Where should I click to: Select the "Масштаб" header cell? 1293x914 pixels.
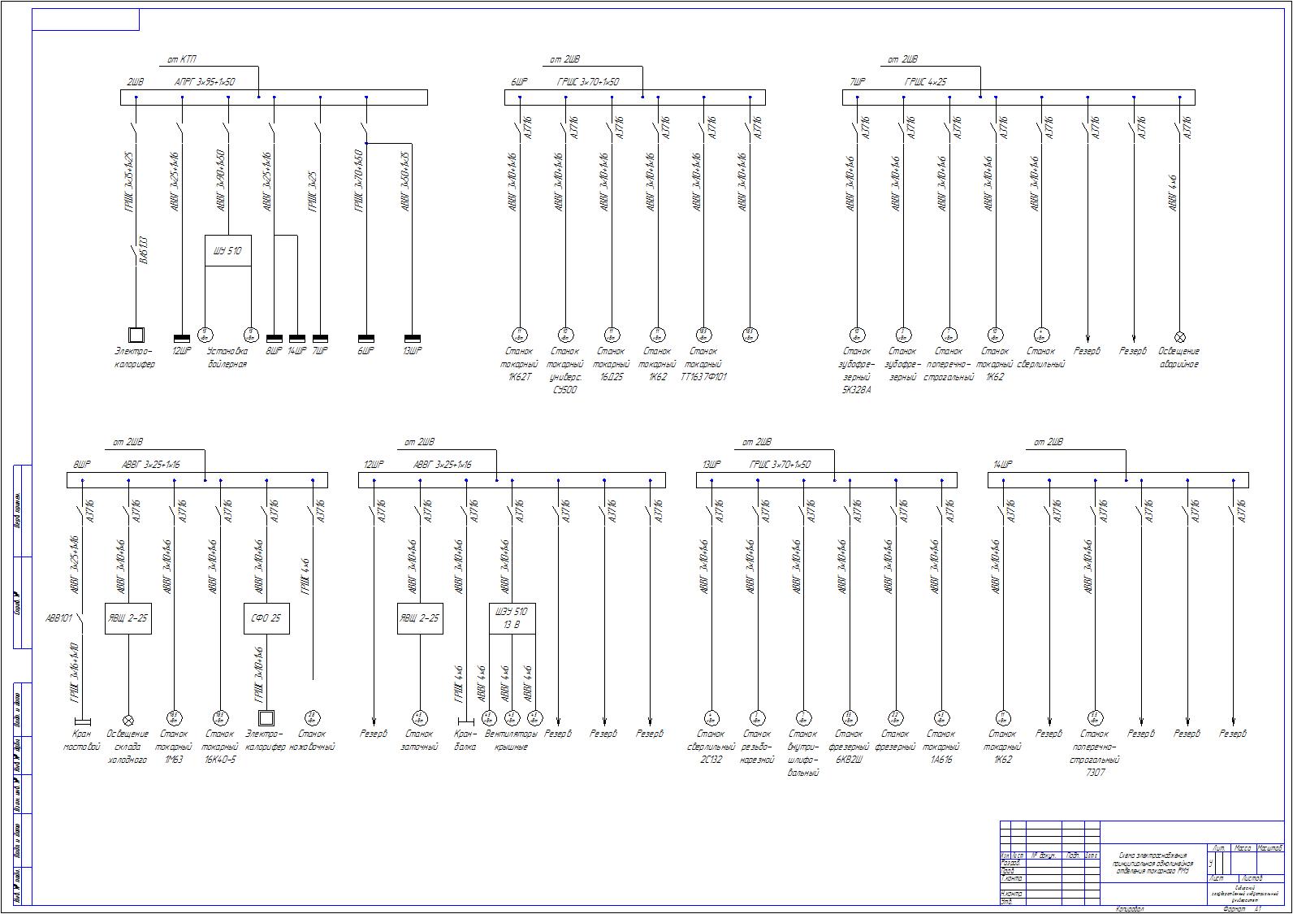click(x=1269, y=847)
